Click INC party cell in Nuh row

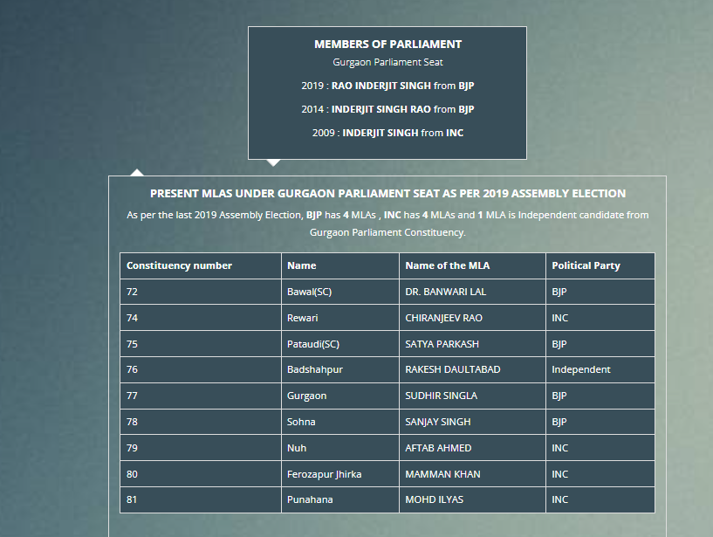click(600, 448)
